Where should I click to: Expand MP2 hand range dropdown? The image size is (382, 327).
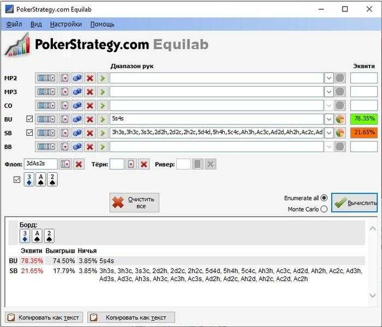click(329, 78)
